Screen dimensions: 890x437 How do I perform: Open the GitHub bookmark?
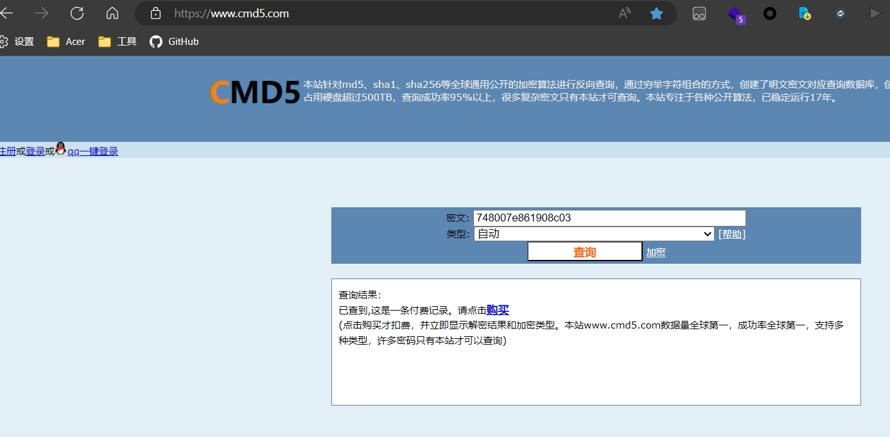pos(174,42)
